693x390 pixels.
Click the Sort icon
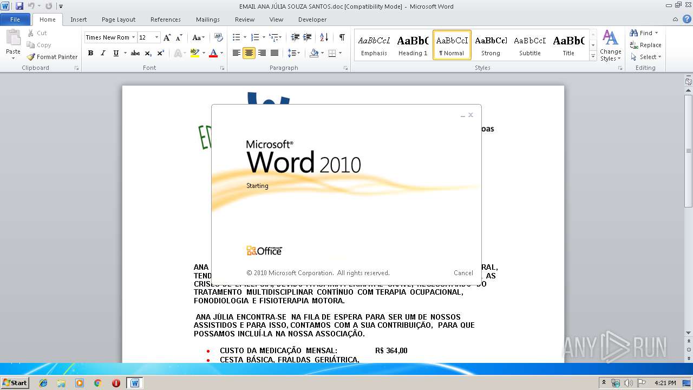324,37
